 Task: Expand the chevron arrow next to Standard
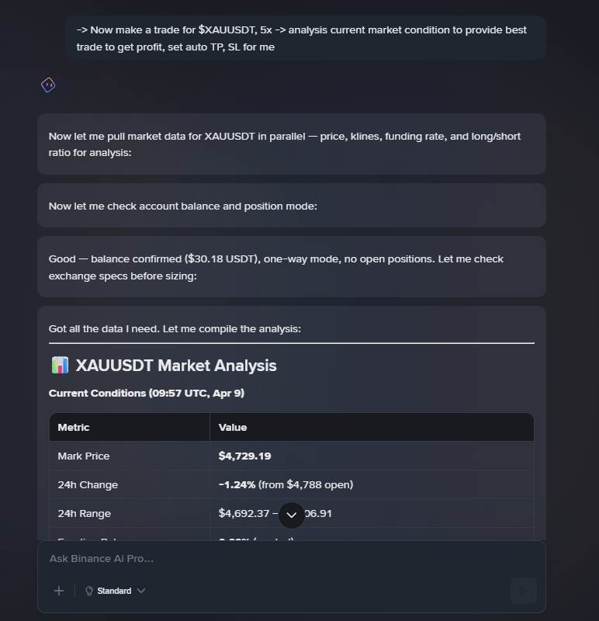(x=141, y=591)
